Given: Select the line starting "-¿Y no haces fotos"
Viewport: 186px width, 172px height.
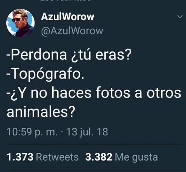Looking at the screenshot, I should (x=94, y=93).
